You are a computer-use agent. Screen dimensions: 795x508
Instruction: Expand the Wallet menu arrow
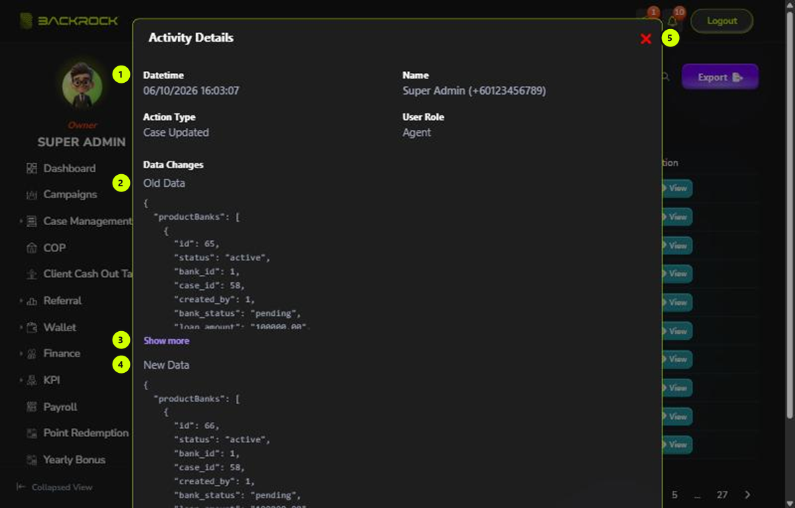coord(21,327)
